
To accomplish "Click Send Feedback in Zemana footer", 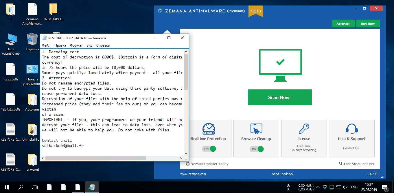I will (x=283, y=174).
